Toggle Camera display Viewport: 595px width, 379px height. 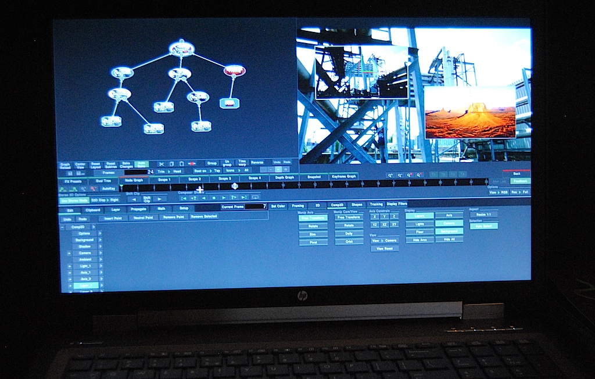tap(449, 223)
